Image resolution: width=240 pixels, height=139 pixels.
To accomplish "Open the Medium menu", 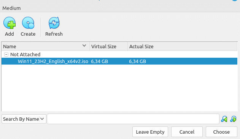I will pos(11,8).
